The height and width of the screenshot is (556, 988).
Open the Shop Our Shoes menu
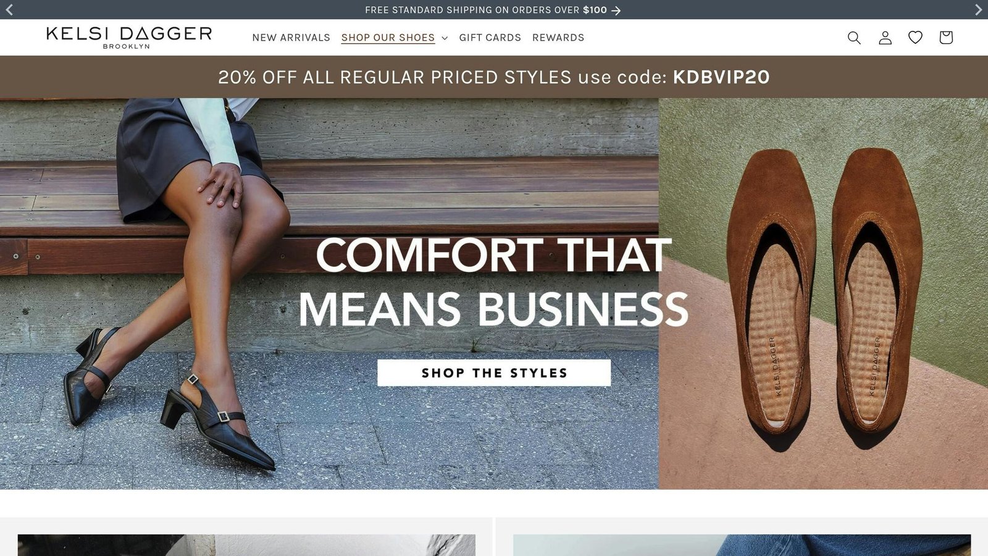[388, 38]
